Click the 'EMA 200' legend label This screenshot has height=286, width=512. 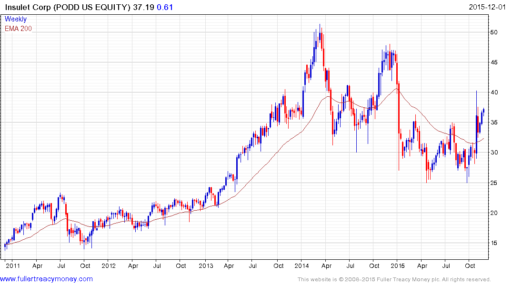pos(18,29)
